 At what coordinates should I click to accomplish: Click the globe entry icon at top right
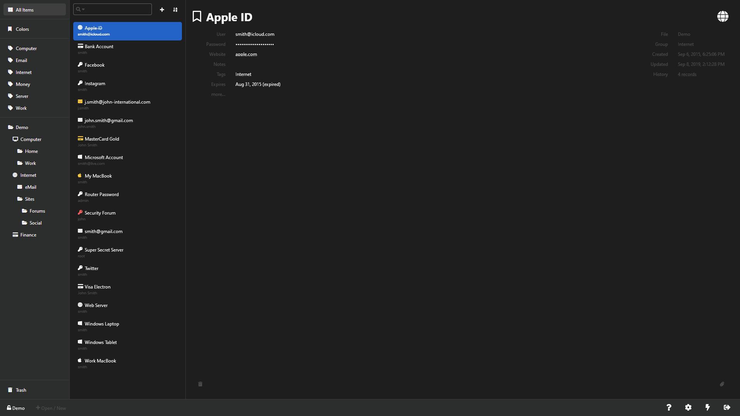[722, 17]
